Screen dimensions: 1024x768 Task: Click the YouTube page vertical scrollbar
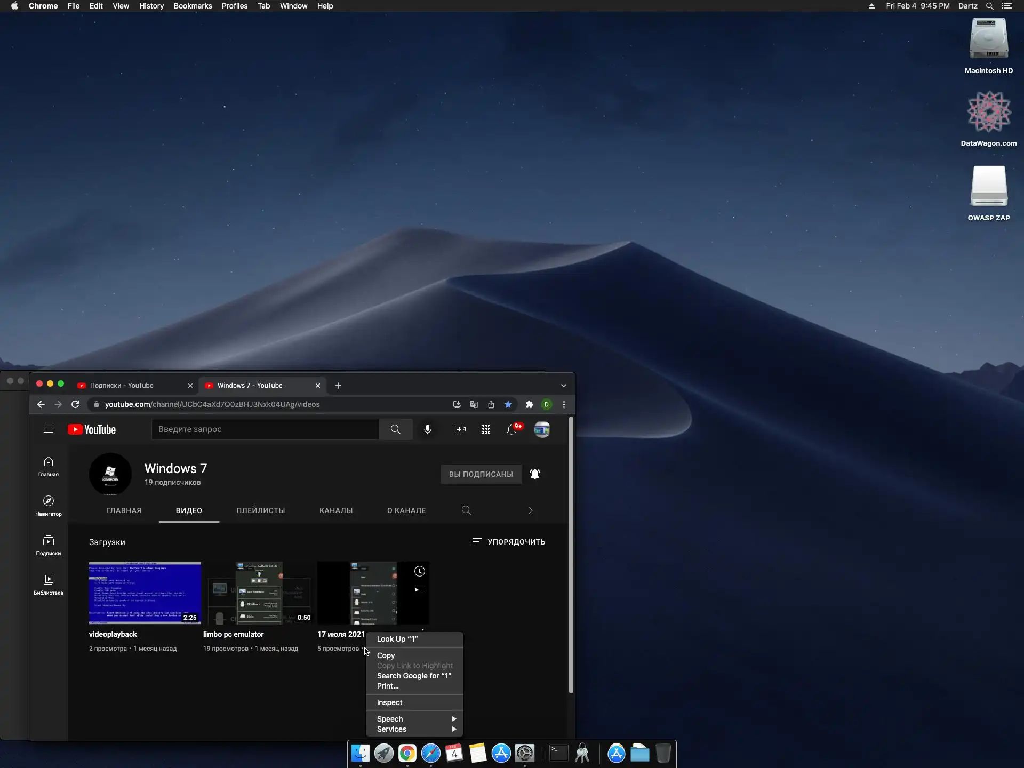pos(571,555)
